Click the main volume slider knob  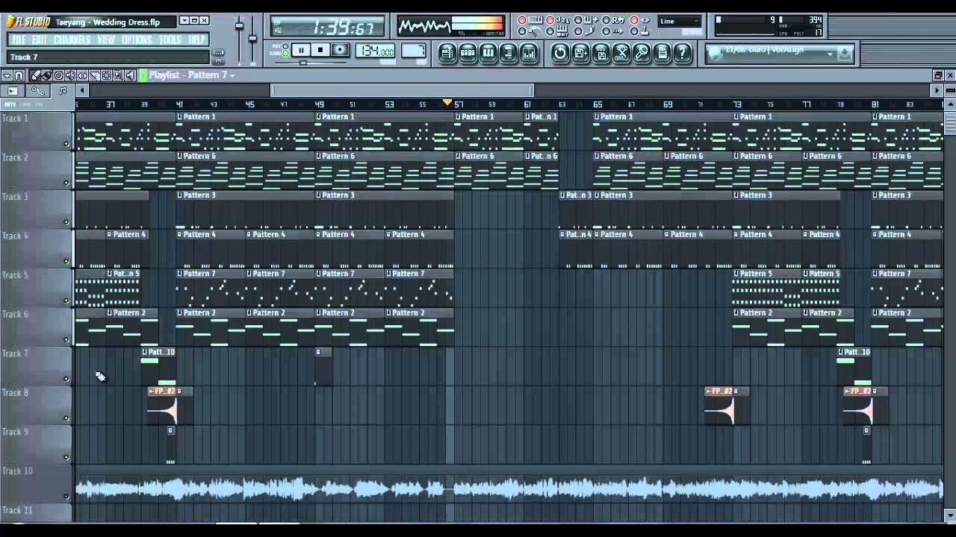point(239,26)
